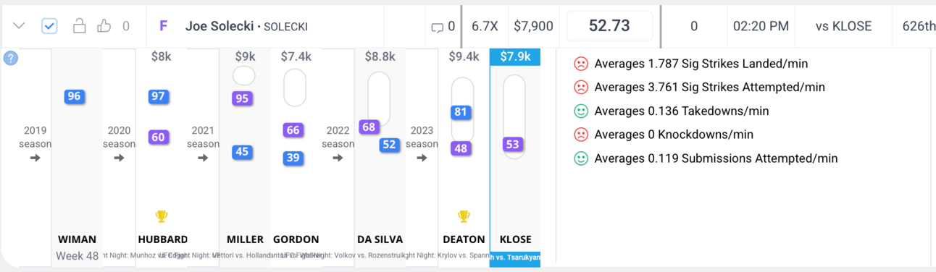The image size is (936, 272).
Task: Jump to 2022 season arrow
Action: tap(338, 158)
